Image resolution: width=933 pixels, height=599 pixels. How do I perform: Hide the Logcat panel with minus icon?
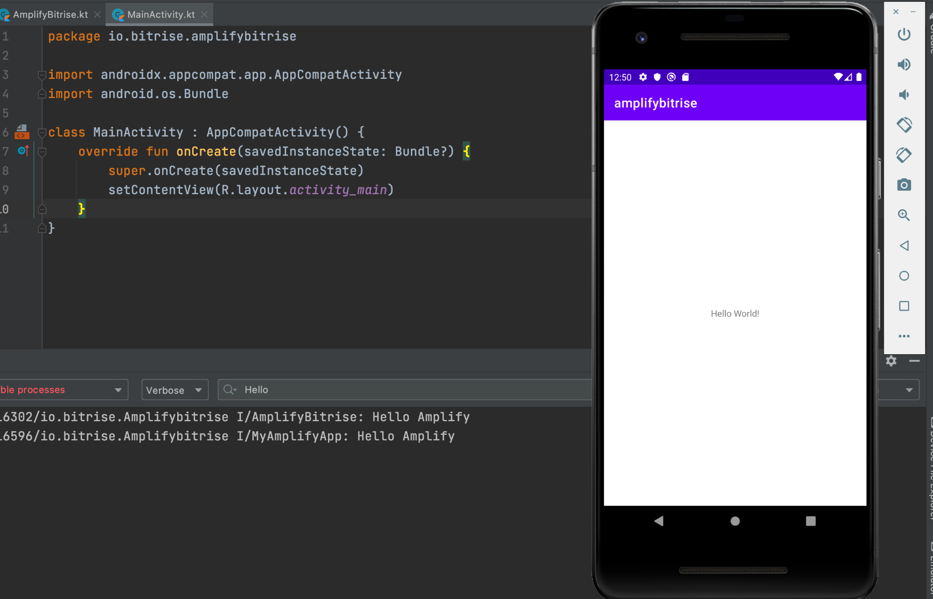click(x=914, y=361)
